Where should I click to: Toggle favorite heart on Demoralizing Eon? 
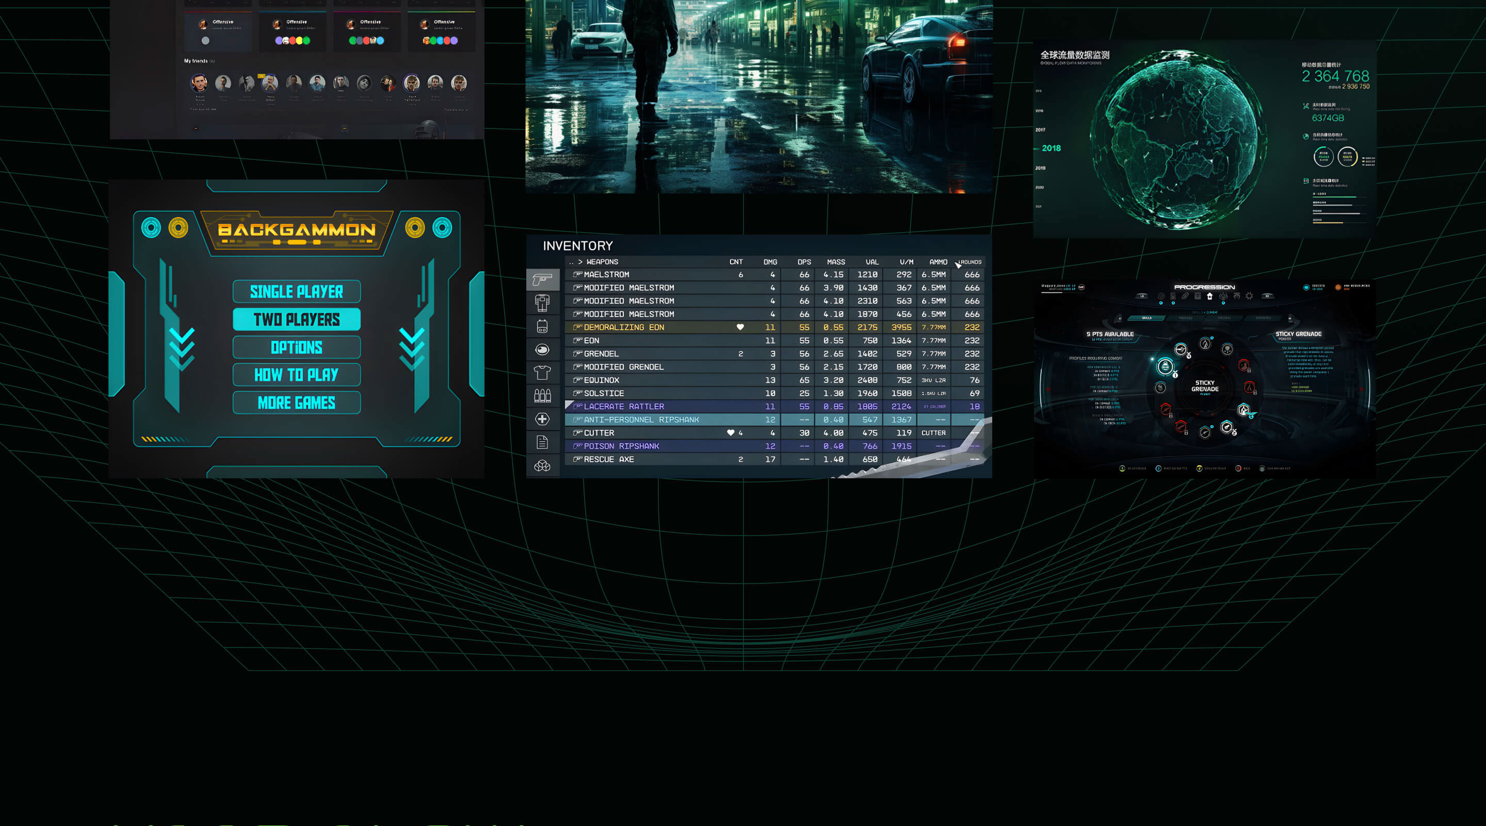pyautogui.click(x=740, y=327)
